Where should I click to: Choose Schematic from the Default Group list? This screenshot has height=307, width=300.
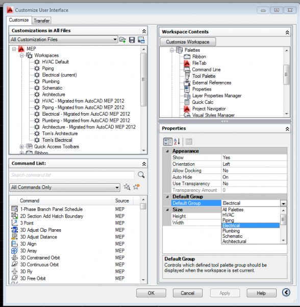pos(251,236)
